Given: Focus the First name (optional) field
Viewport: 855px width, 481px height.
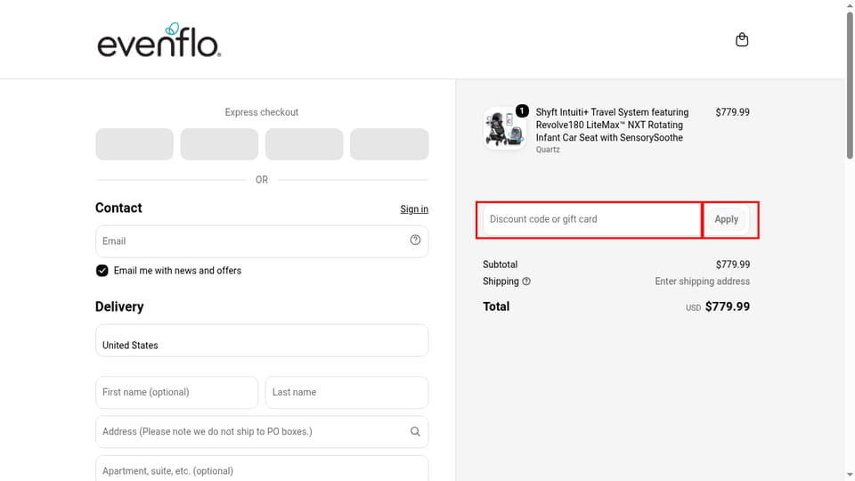Looking at the screenshot, I should click(176, 392).
